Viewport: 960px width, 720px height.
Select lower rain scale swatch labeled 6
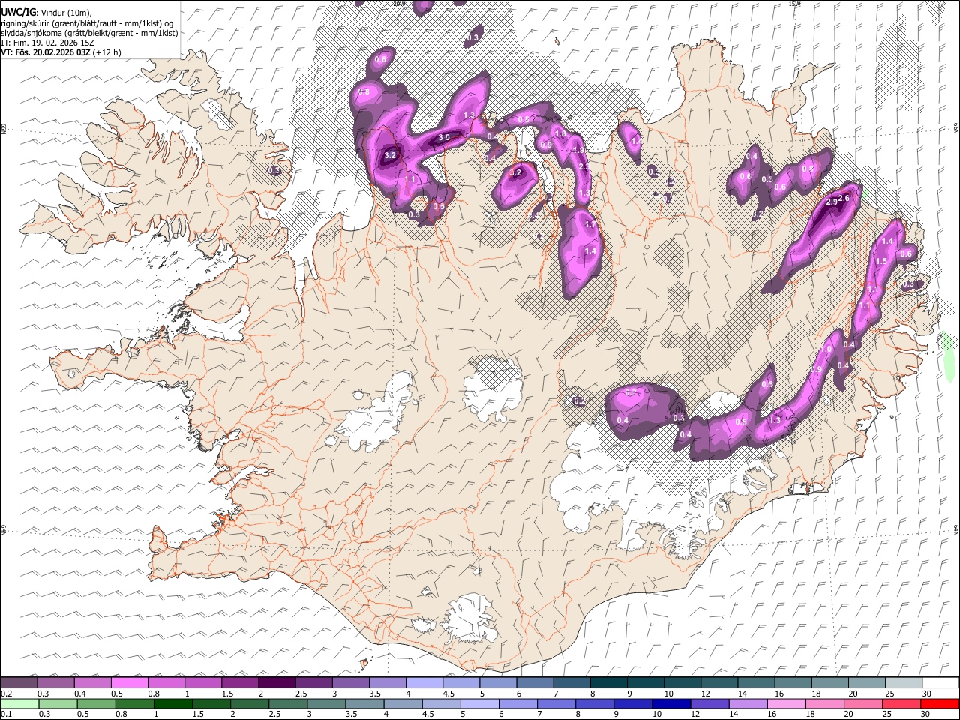(518, 704)
